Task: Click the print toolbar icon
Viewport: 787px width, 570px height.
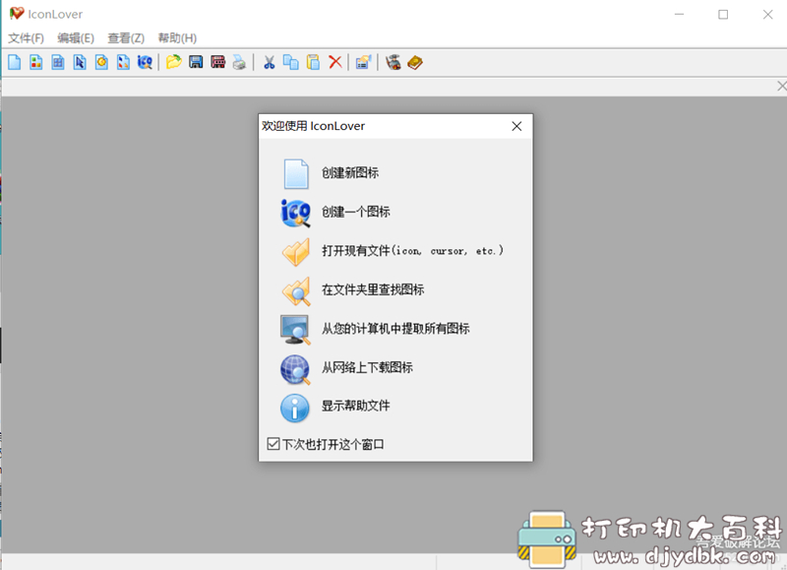Action: (239, 62)
